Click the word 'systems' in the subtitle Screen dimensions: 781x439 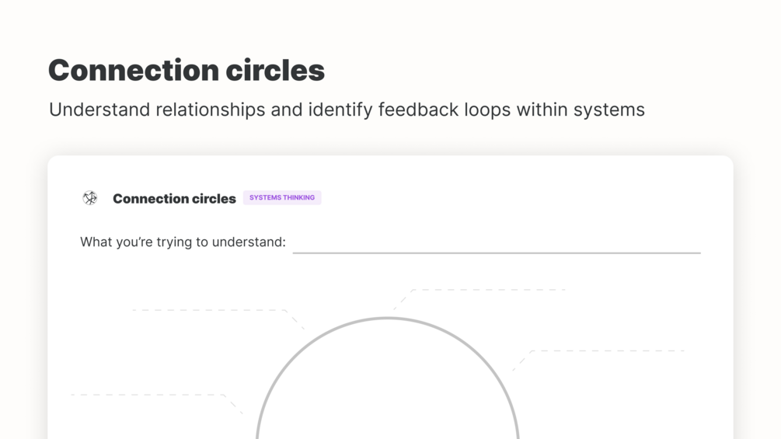coord(609,110)
